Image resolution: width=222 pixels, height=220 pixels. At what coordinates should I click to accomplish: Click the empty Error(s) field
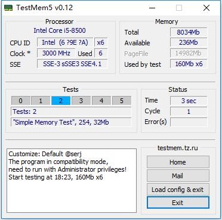[x=189, y=122]
